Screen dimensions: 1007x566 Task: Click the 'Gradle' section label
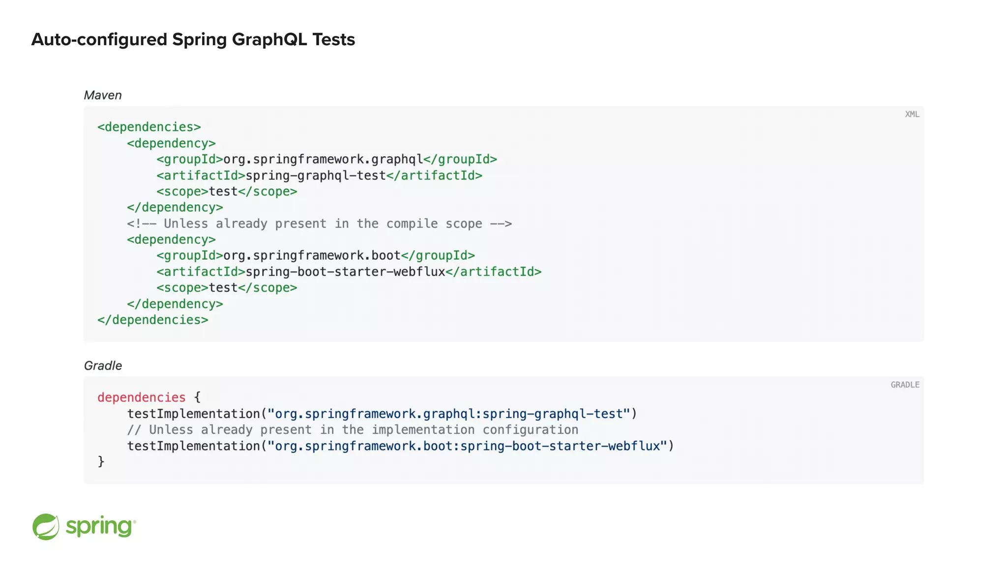coord(103,366)
